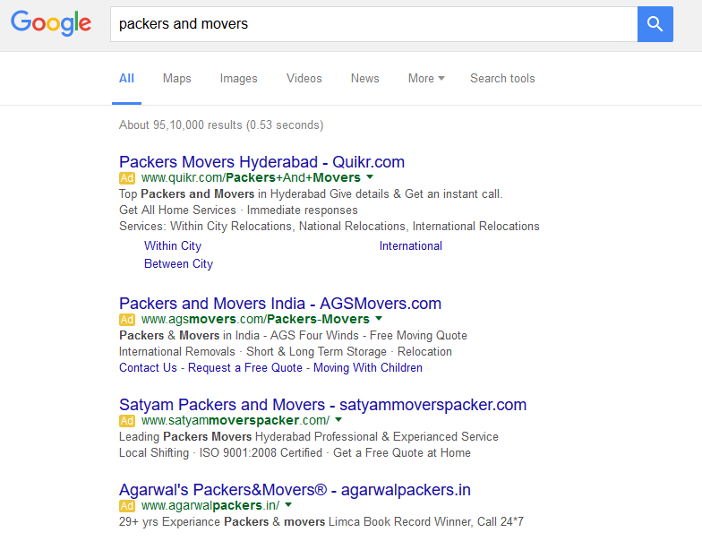The image size is (702, 541).
Task: Click the Ad badge beside agarwalpackers.in URL
Action: click(127, 505)
